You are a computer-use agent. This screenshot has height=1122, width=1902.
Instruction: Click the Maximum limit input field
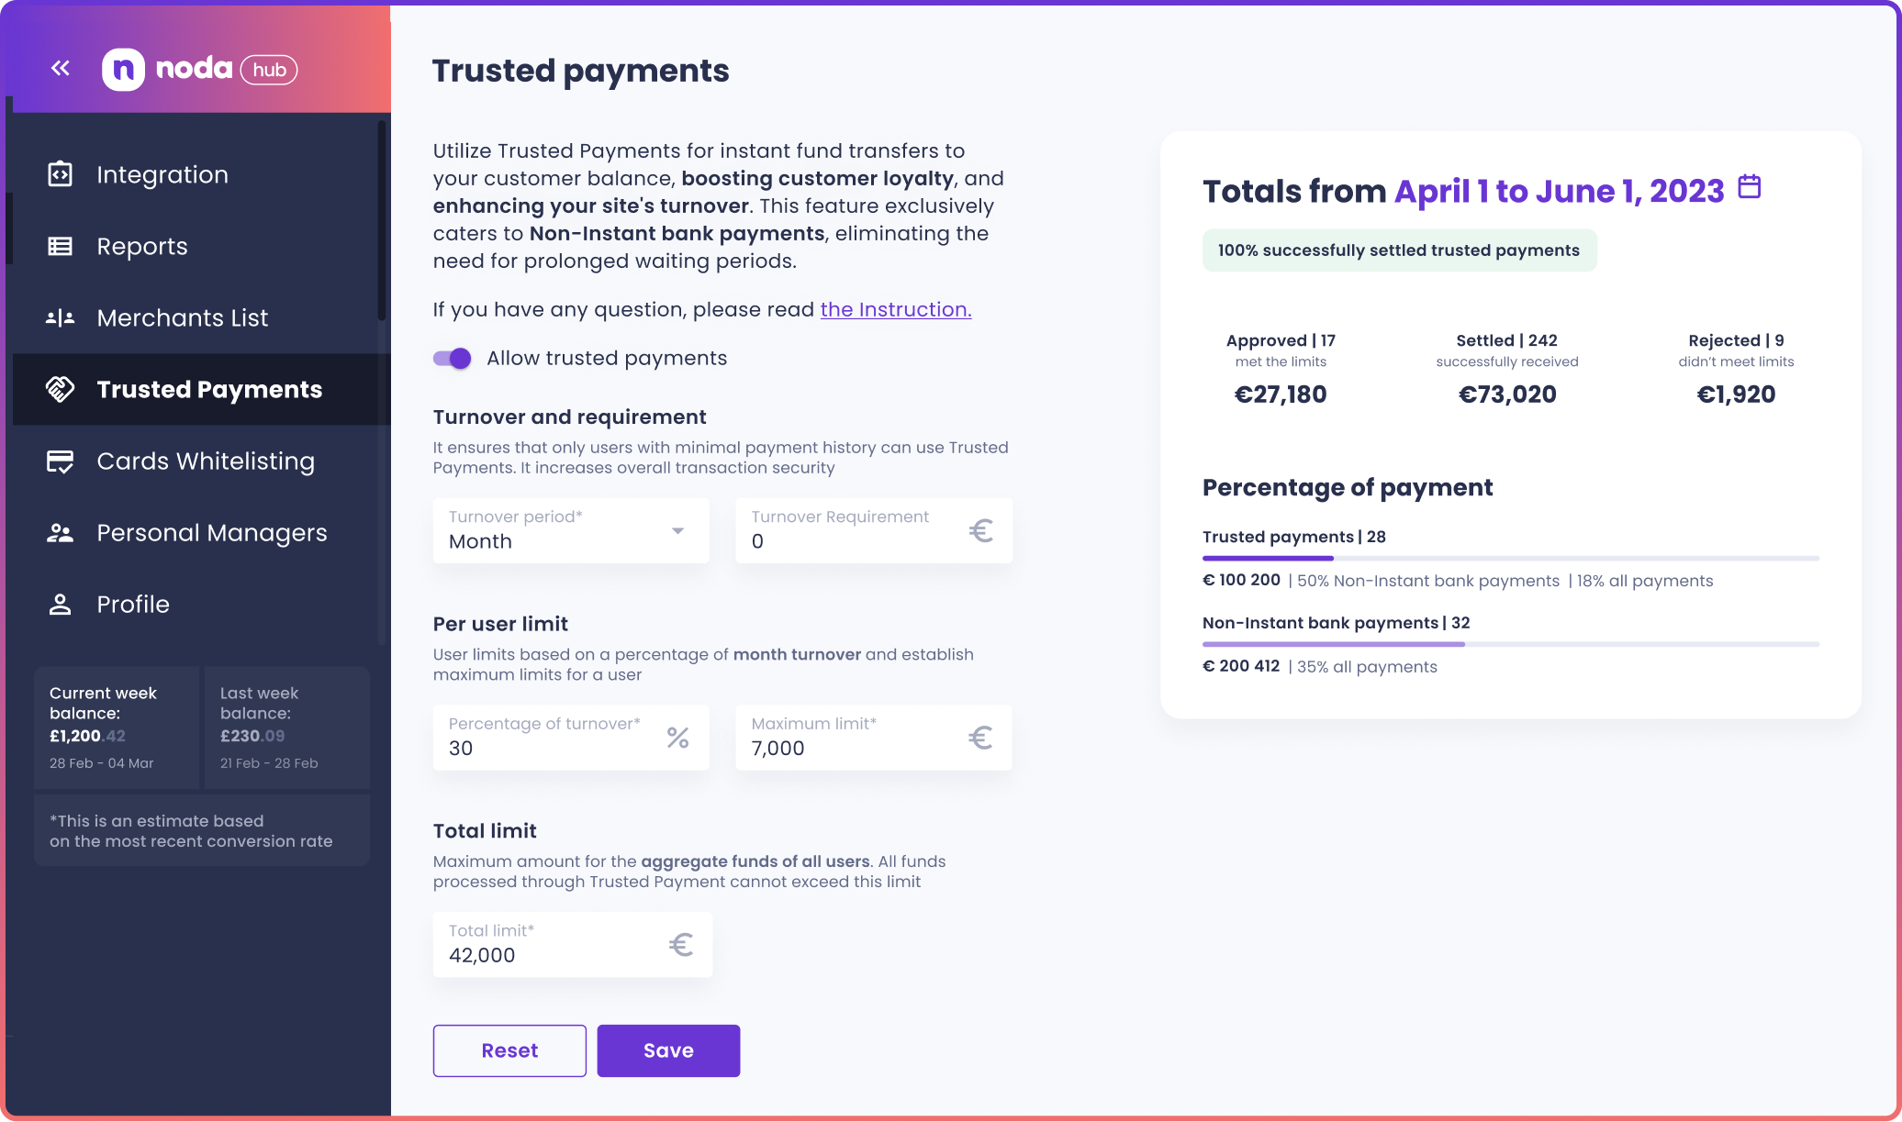pyautogui.click(x=874, y=738)
